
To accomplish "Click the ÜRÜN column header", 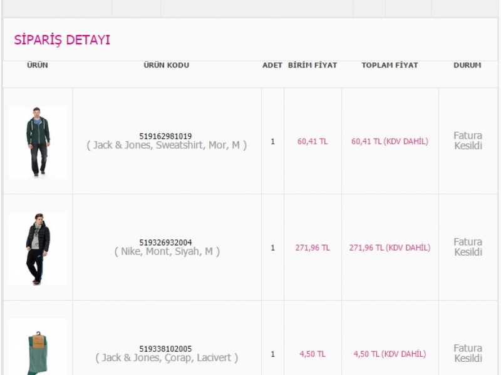I will point(38,65).
